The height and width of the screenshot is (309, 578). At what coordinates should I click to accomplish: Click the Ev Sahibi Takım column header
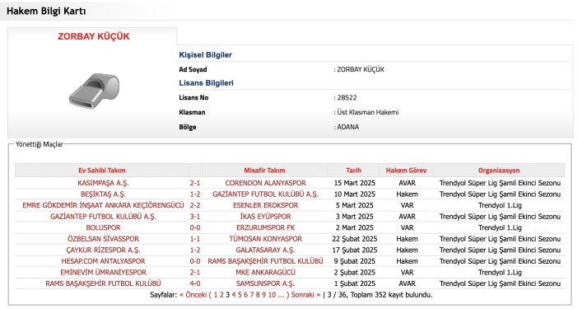(x=102, y=171)
